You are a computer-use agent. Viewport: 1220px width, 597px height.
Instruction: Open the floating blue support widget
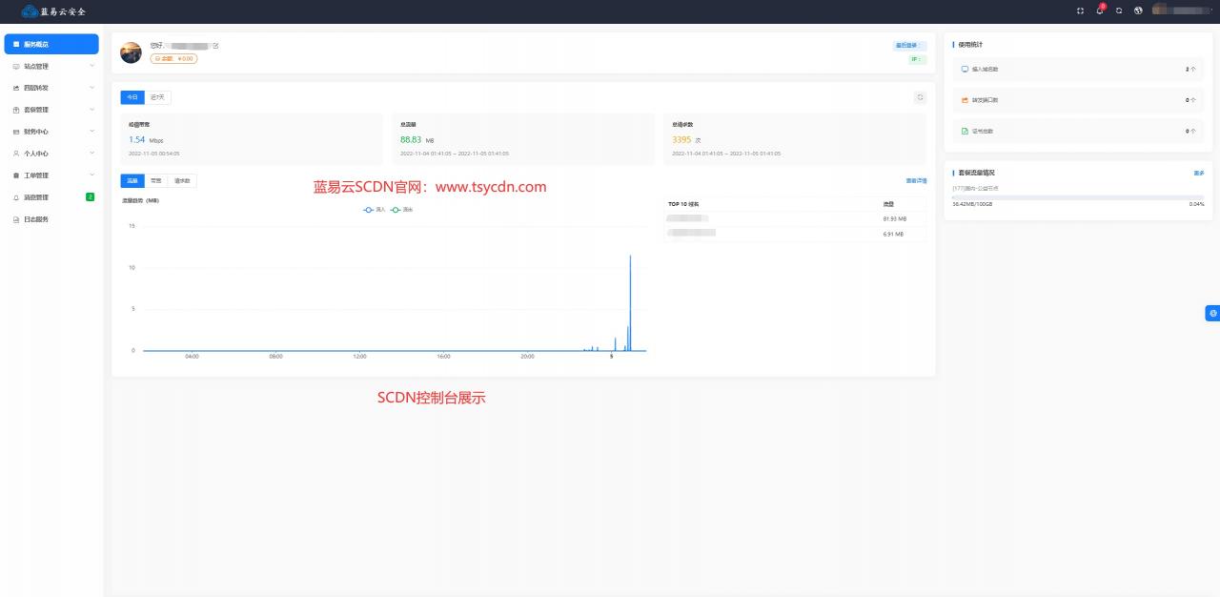coord(1212,313)
